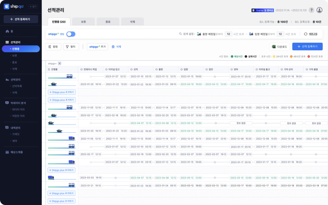Click the Excel icon on 다운로드 button

274,47
